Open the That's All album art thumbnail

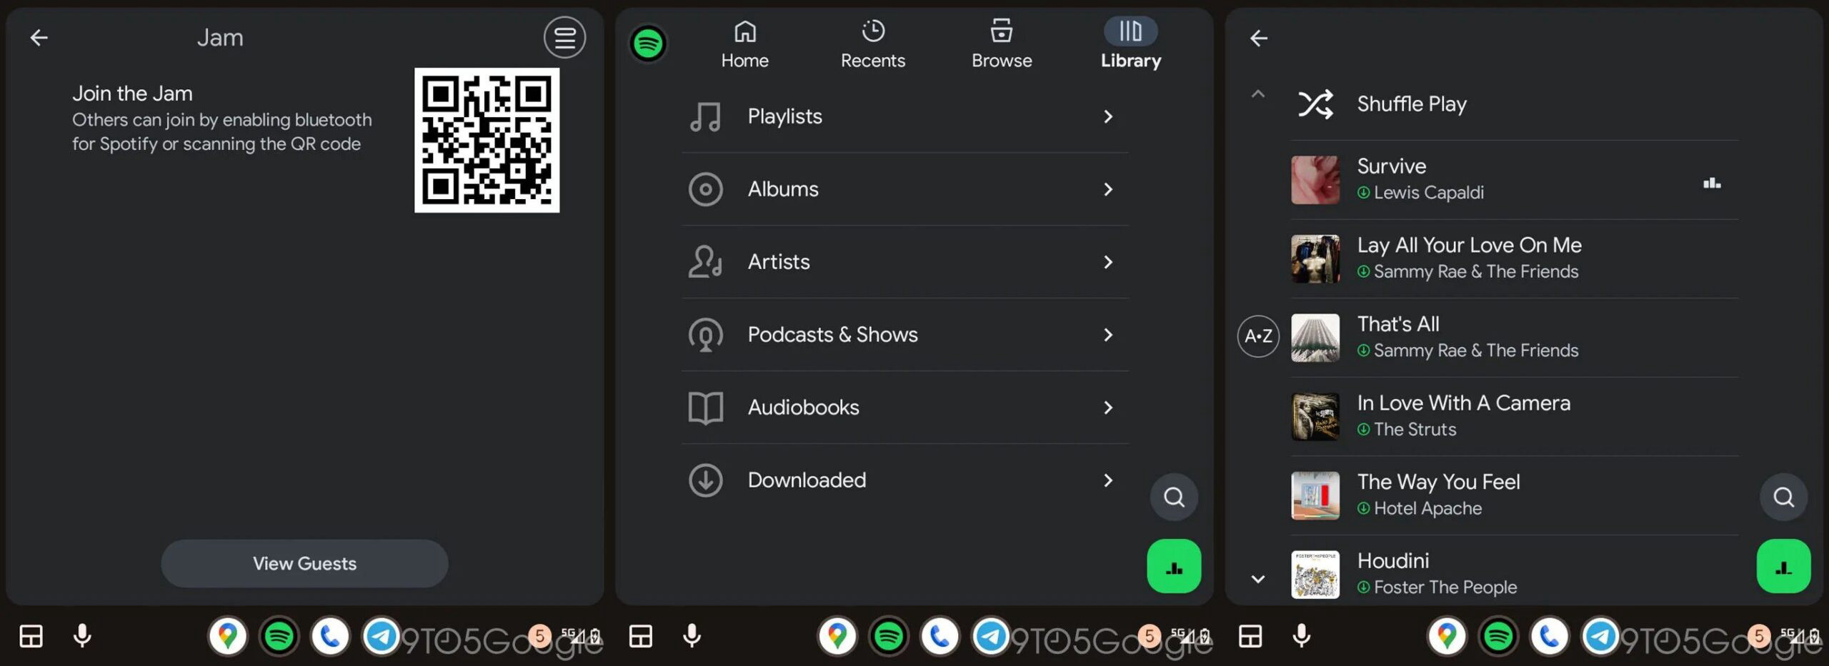[x=1315, y=338]
